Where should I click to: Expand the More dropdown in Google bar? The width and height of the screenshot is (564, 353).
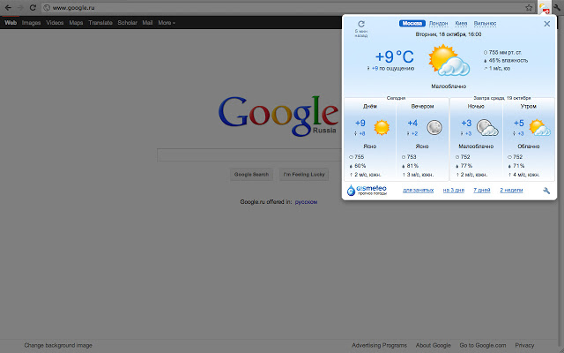pos(167,23)
